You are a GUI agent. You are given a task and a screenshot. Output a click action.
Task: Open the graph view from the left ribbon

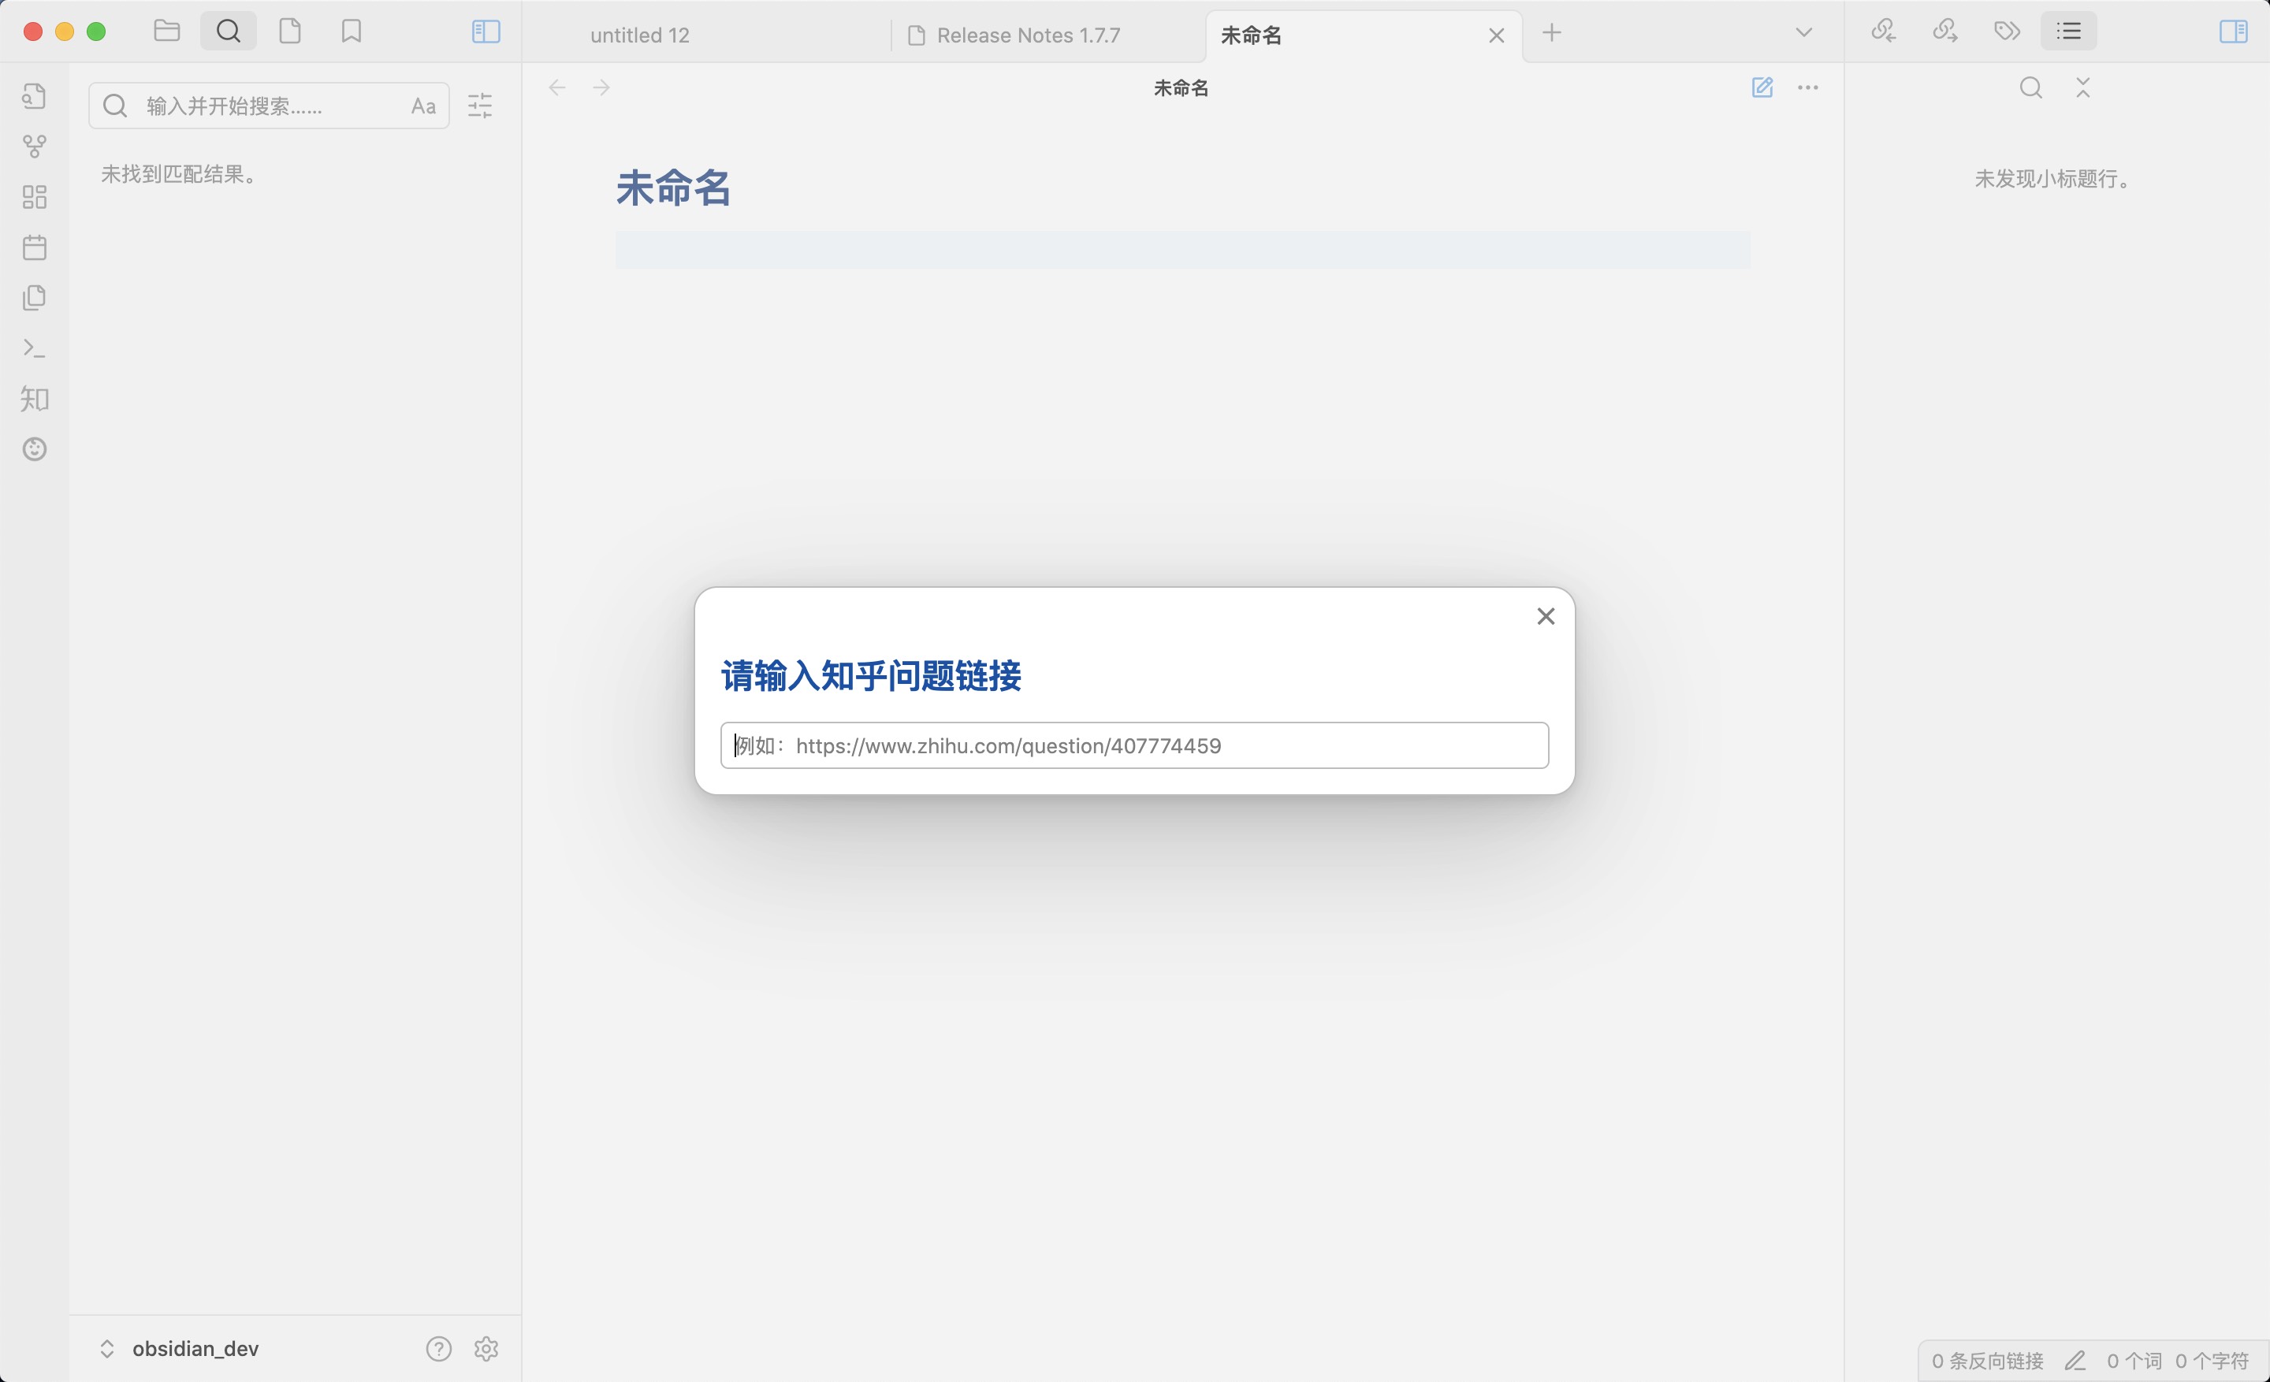tap(34, 146)
